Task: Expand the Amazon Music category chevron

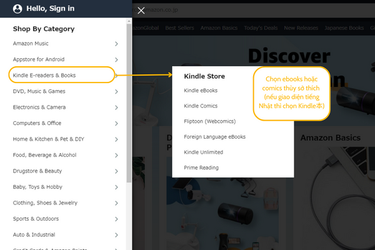Action: pyautogui.click(x=116, y=44)
